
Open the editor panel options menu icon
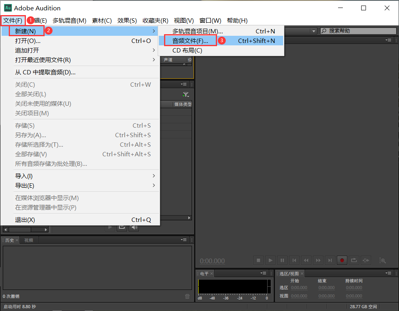[x=388, y=40]
